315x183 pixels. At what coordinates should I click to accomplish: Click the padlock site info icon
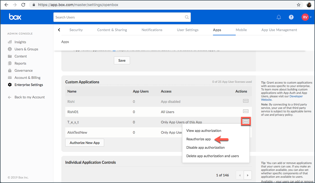pyautogui.click(x=34, y=4)
